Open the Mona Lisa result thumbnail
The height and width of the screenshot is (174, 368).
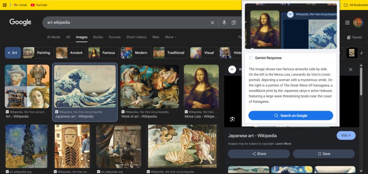[201, 87]
